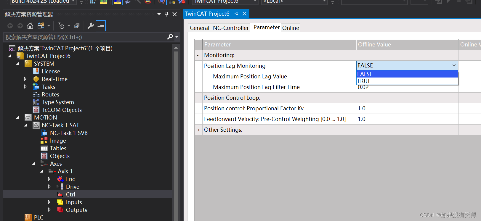Collapse the SYSTEM tree node

pyautogui.click(x=17, y=64)
